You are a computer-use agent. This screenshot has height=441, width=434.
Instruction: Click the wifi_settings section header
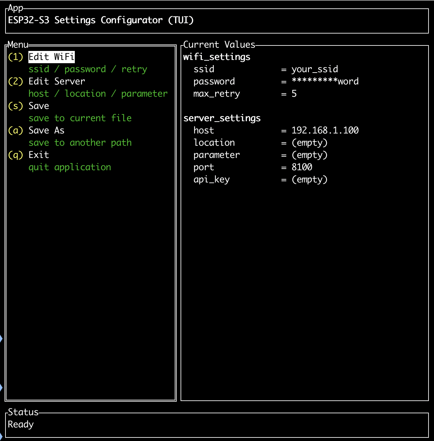click(217, 57)
